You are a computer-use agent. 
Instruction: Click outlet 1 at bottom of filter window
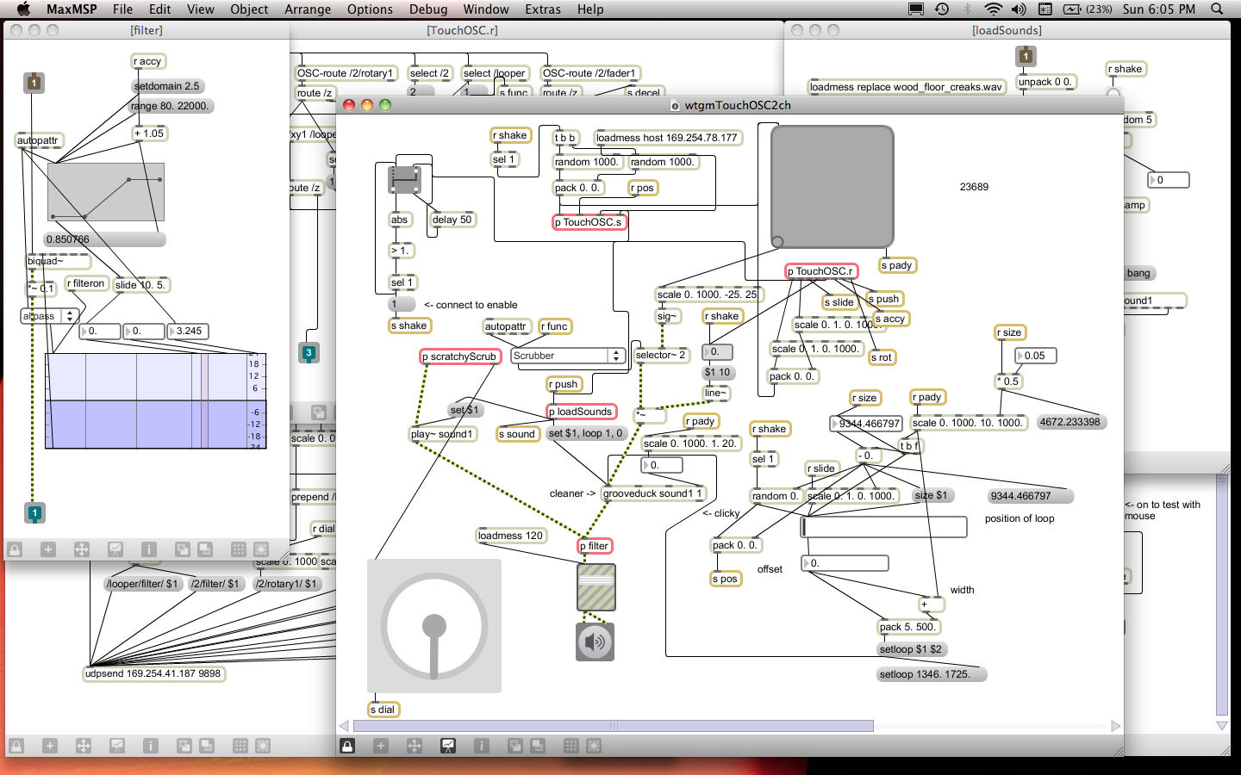pos(34,513)
